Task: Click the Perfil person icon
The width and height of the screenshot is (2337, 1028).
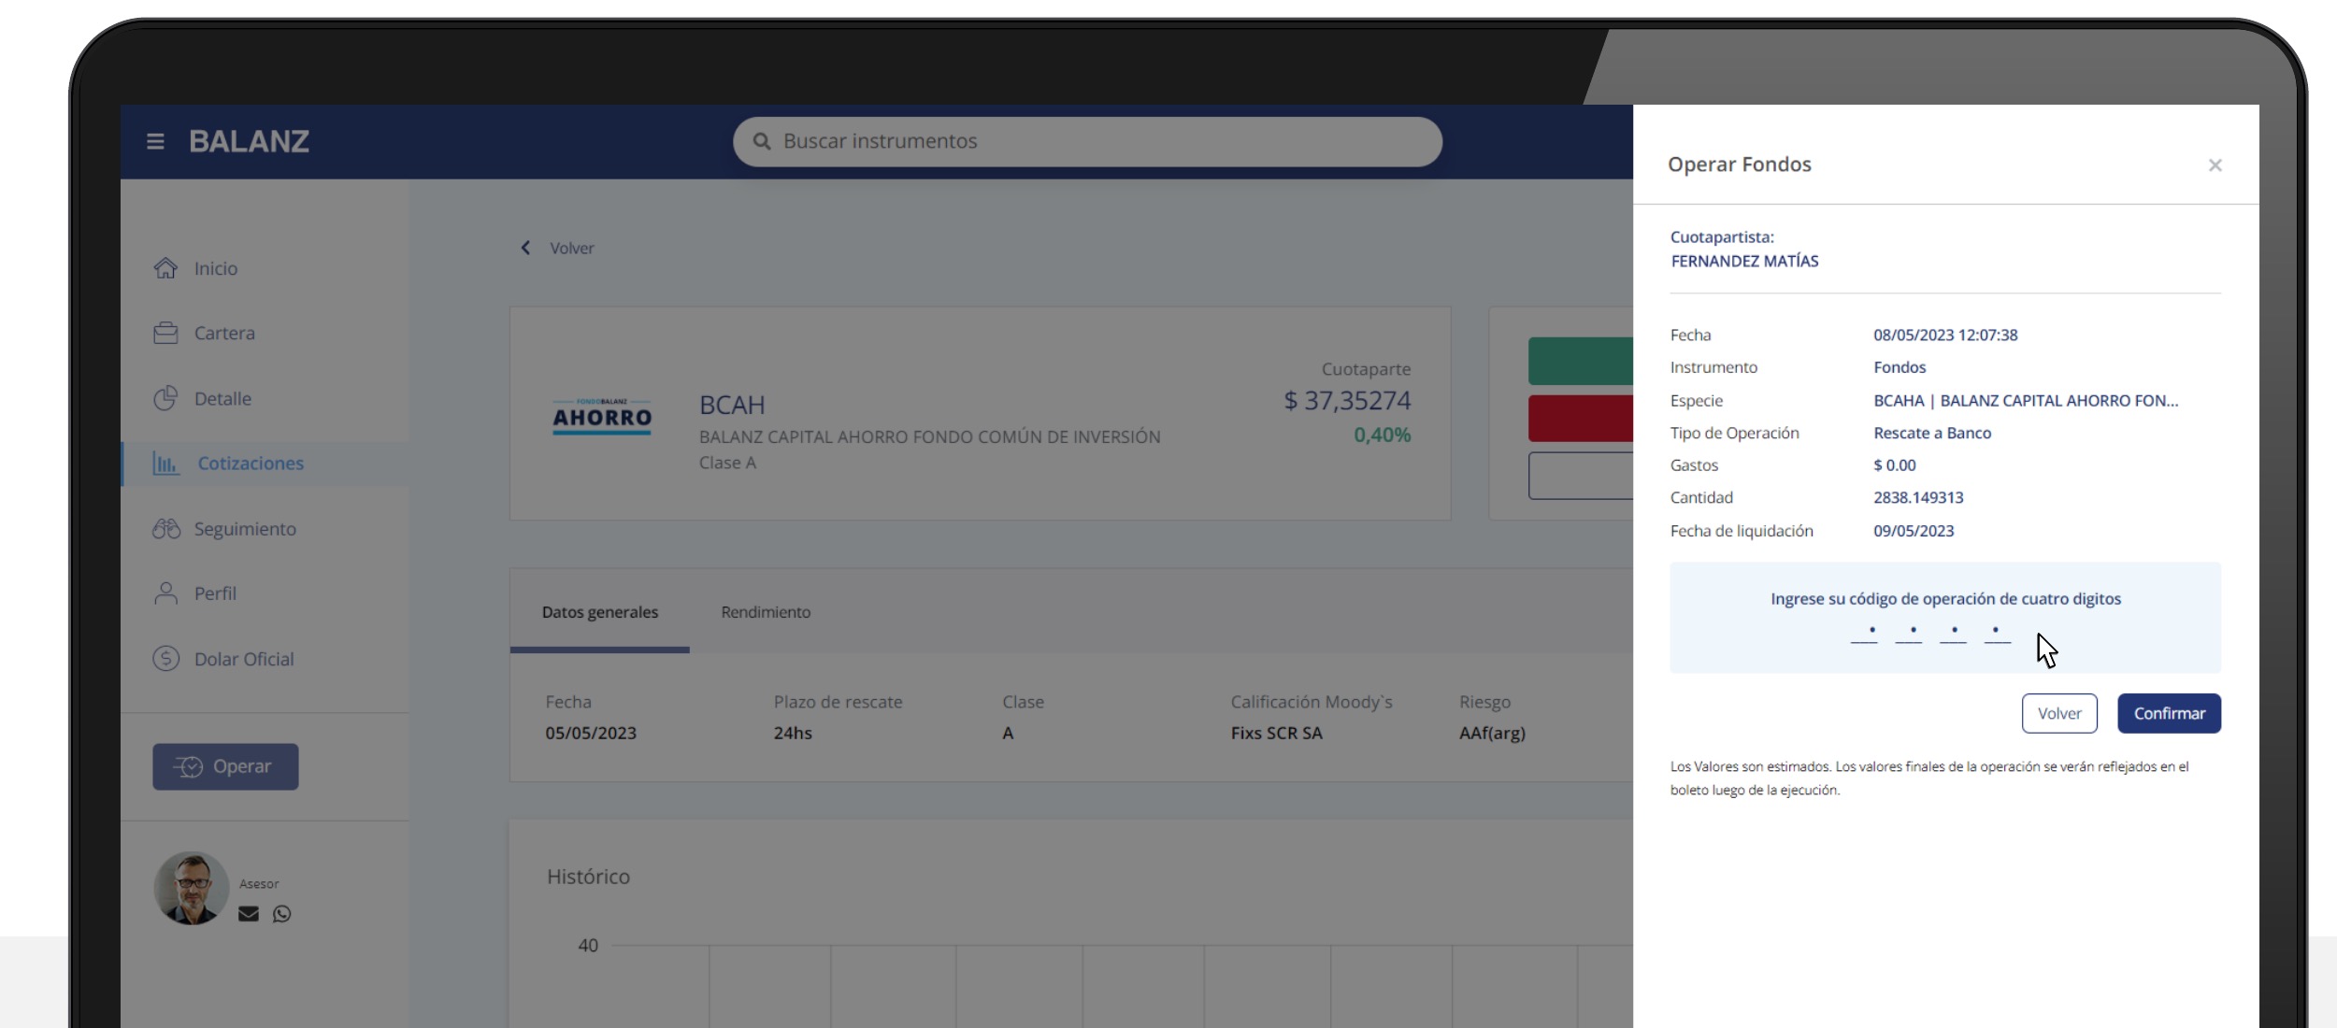Action: [x=165, y=593]
